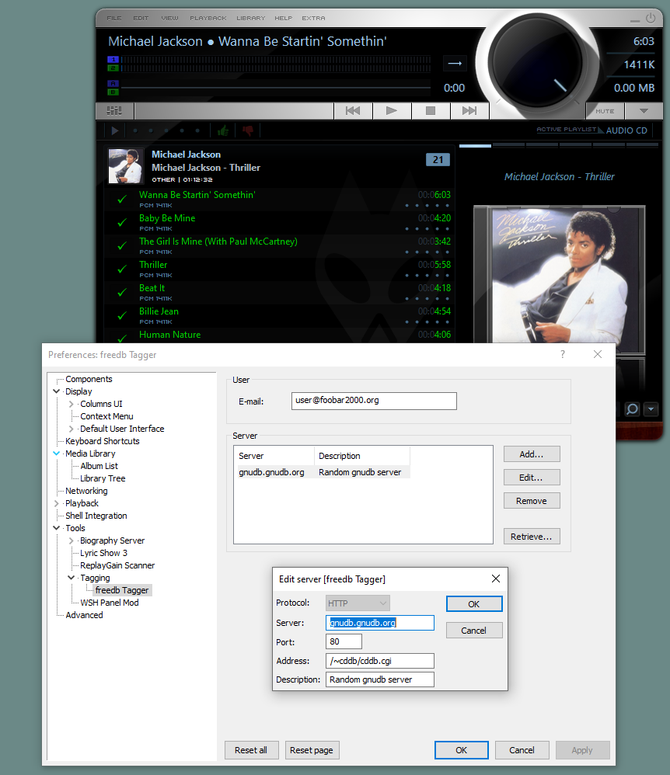Collapse the Media Library tree node

57,454
